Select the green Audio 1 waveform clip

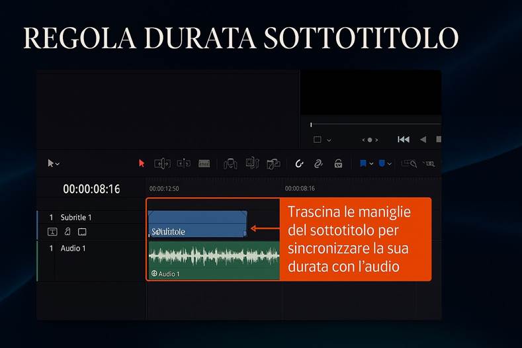coord(214,261)
